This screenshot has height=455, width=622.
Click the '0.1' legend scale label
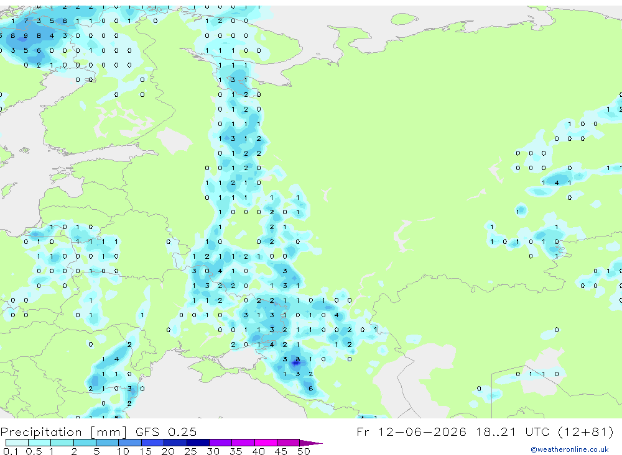pyautogui.click(x=11, y=451)
